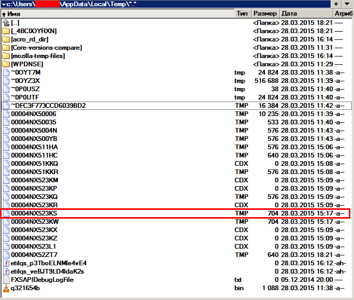Image resolution: width=354 pixels, height=300 pixels.
Task: Click the red-exclamation icon of etilqs_veBJT9LD4ldaK2s
Action: pos(6,272)
